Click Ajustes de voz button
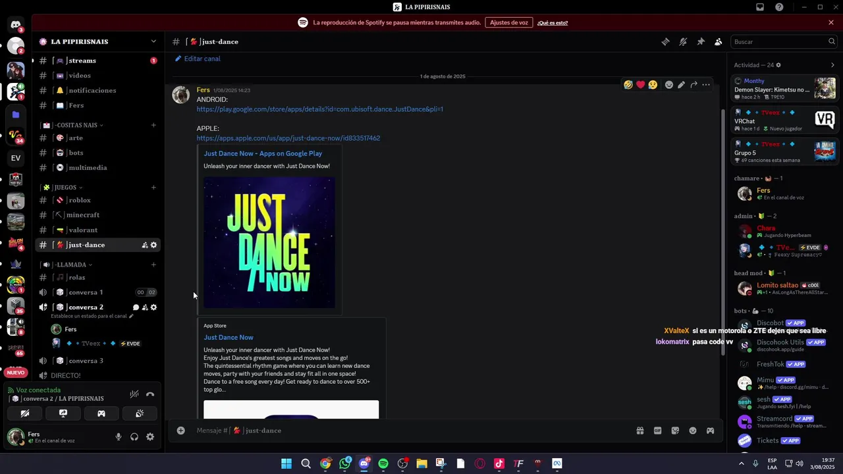 [x=509, y=22]
